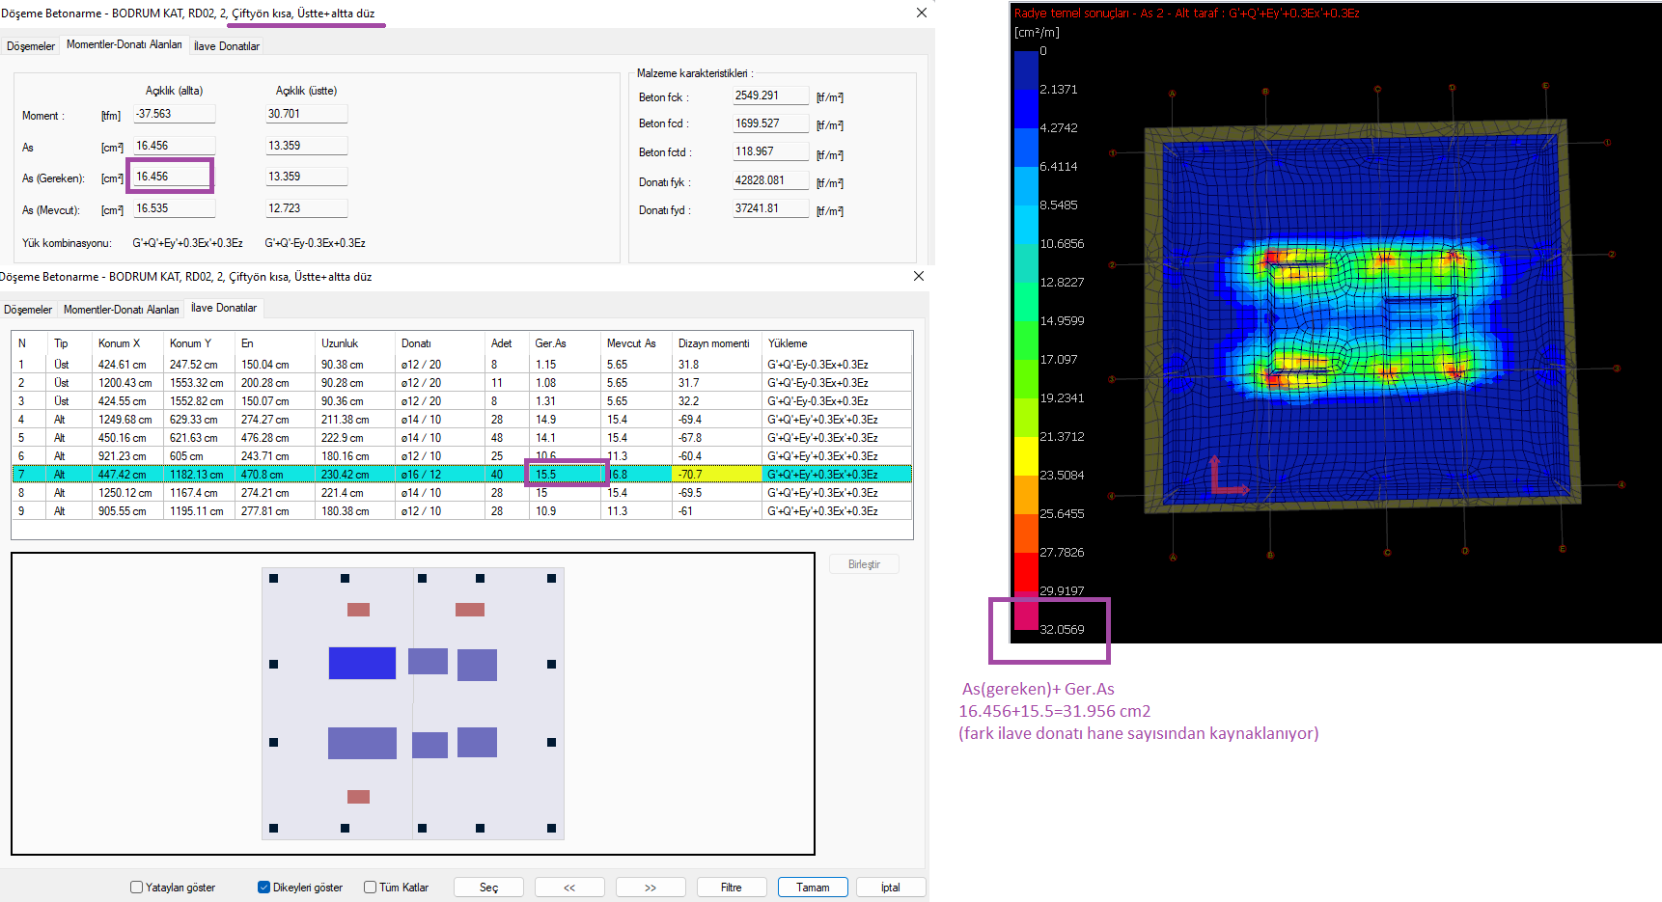This screenshot has height=902, width=1662.
Task: Click the bottom red rebar patch in plan
Action: 358,797
